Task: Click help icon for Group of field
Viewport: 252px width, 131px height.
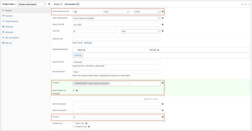Action: [163, 117]
